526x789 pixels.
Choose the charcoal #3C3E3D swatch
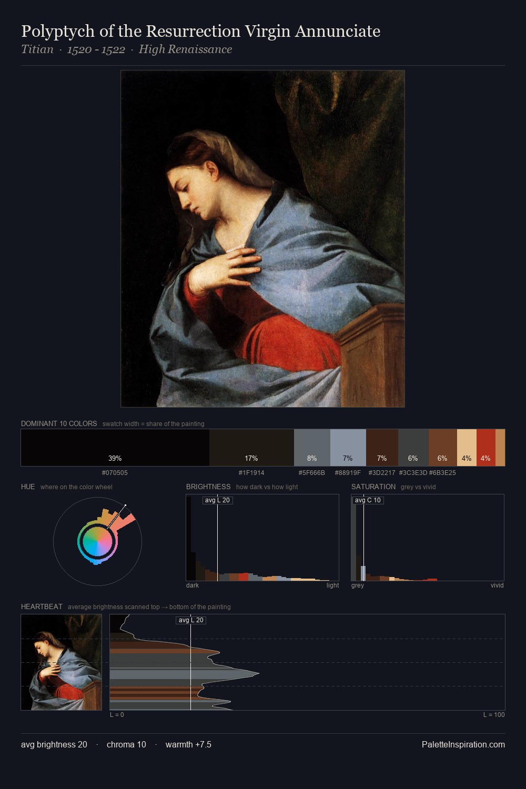(x=413, y=448)
